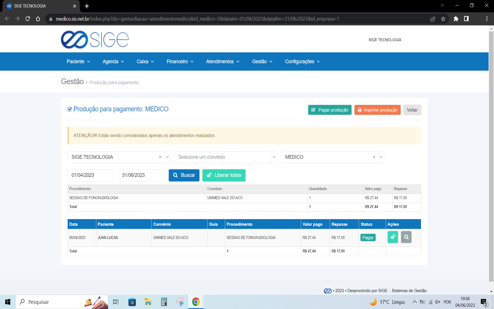494x309 pixels.
Task: Open the Atendimentos menu
Action: (223, 61)
